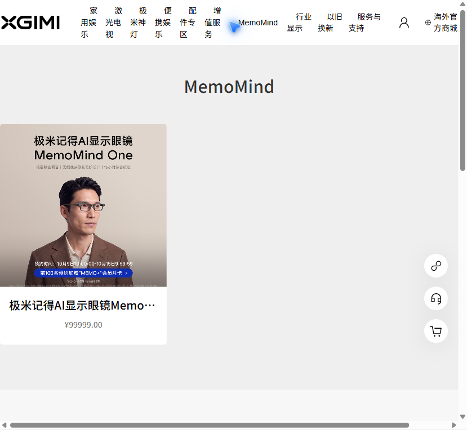
Task: Click product title 极米记得AI显示眼镜Memo…
Action: (82, 306)
